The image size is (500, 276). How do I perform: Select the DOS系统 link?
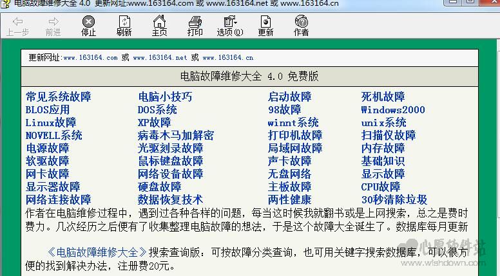(157, 110)
